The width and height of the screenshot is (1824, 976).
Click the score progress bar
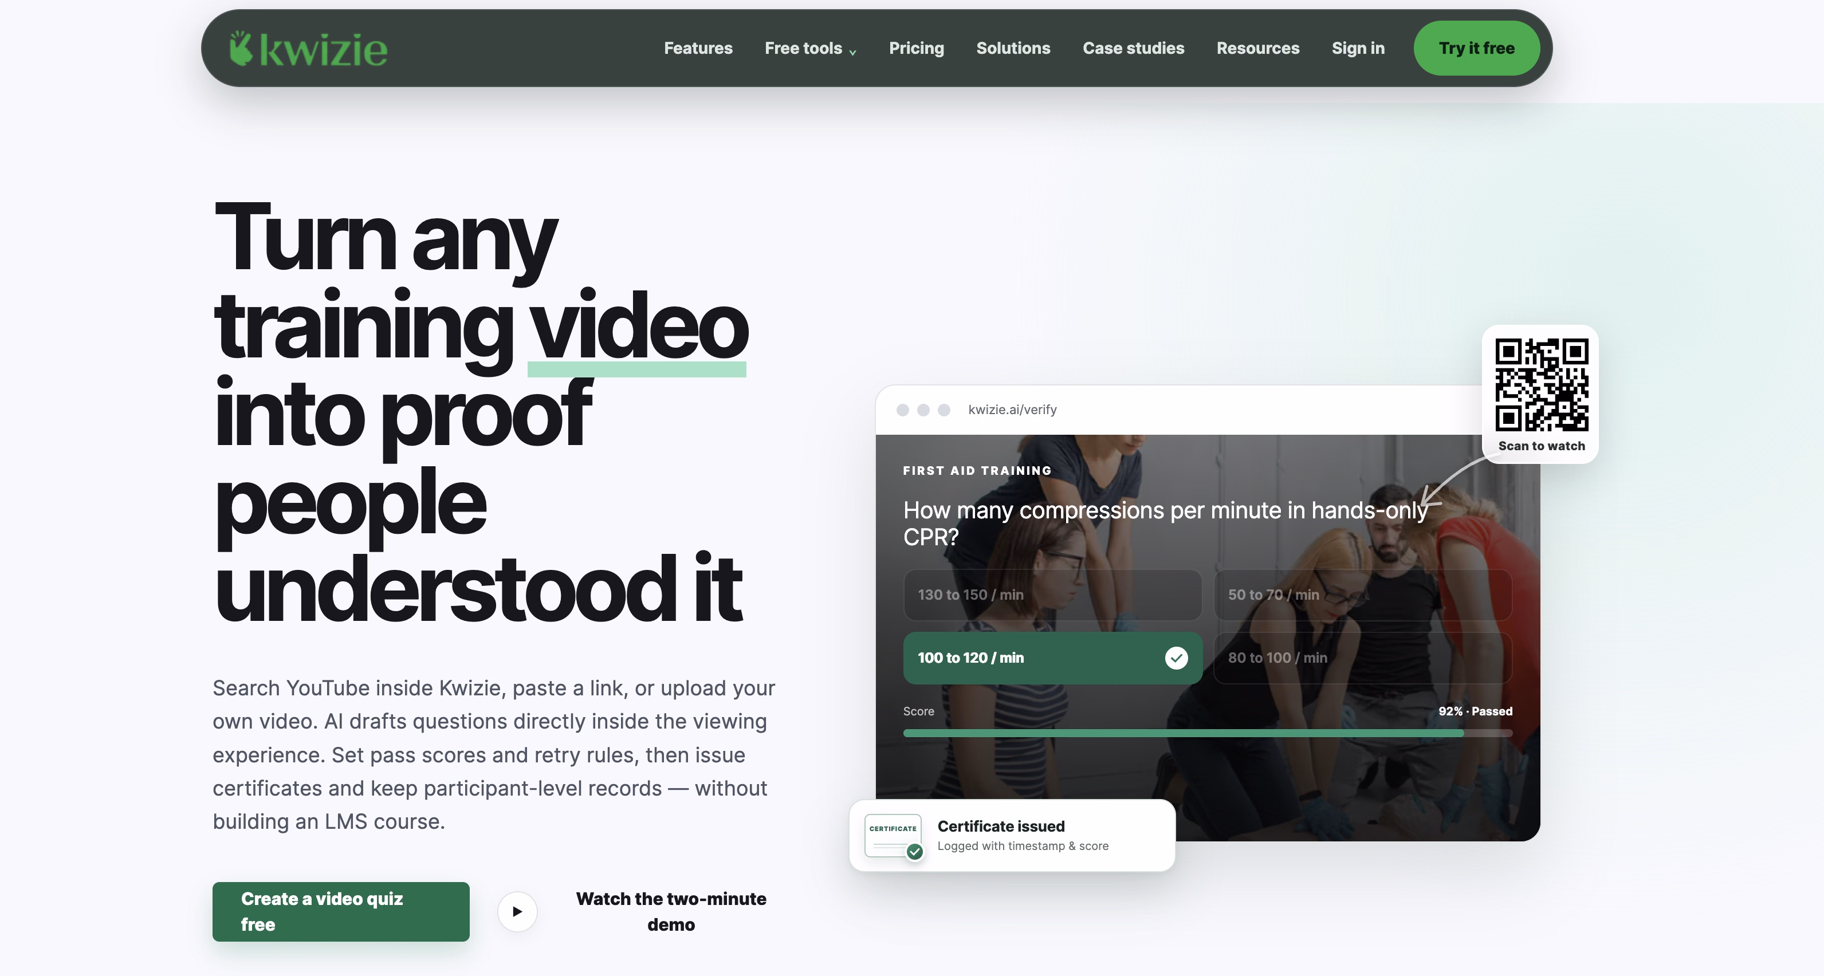tap(1207, 733)
